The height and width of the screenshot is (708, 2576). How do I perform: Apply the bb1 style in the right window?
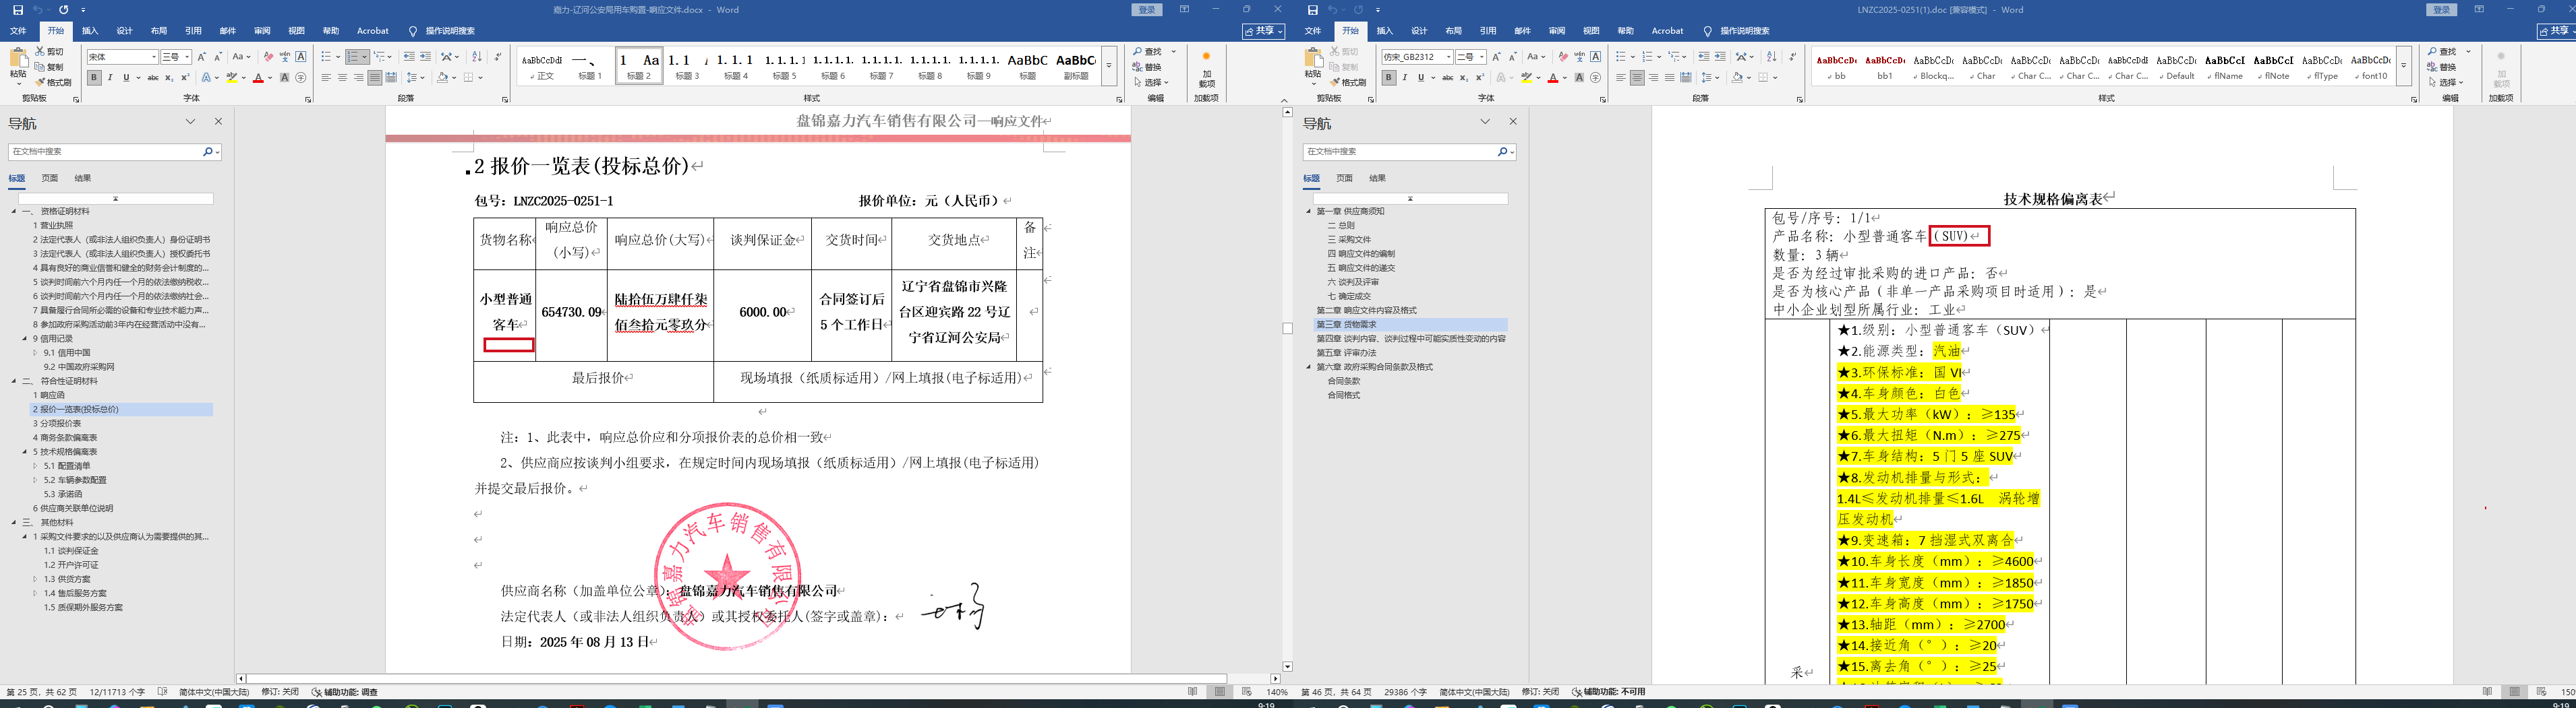(x=1885, y=66)
